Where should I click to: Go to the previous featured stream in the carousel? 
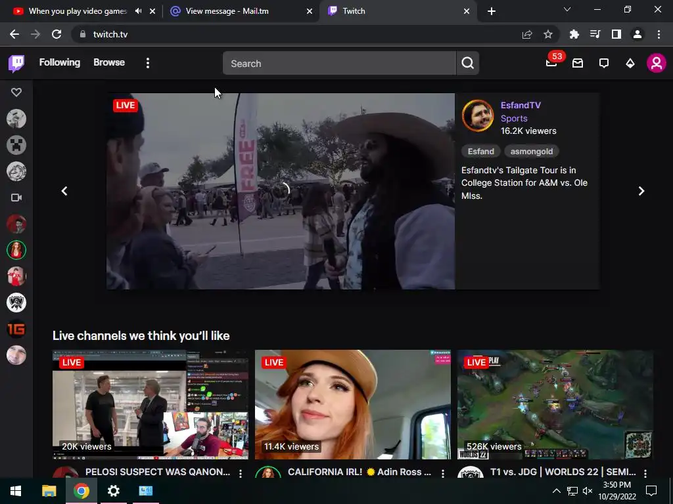[64, 191]
